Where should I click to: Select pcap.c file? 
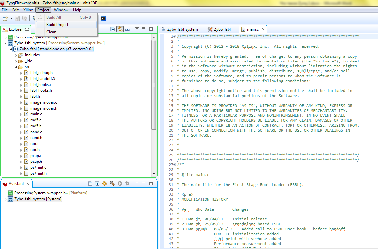click(36, 156)
